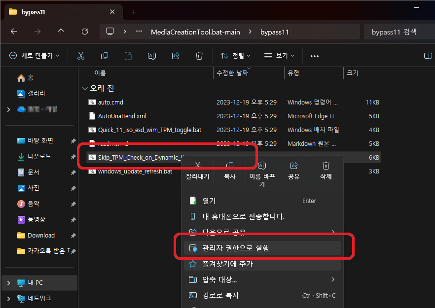This screenshot has width=435, height=308.
Task: Sort by 수정한 날짜 column header
Action: click(232, 73)
